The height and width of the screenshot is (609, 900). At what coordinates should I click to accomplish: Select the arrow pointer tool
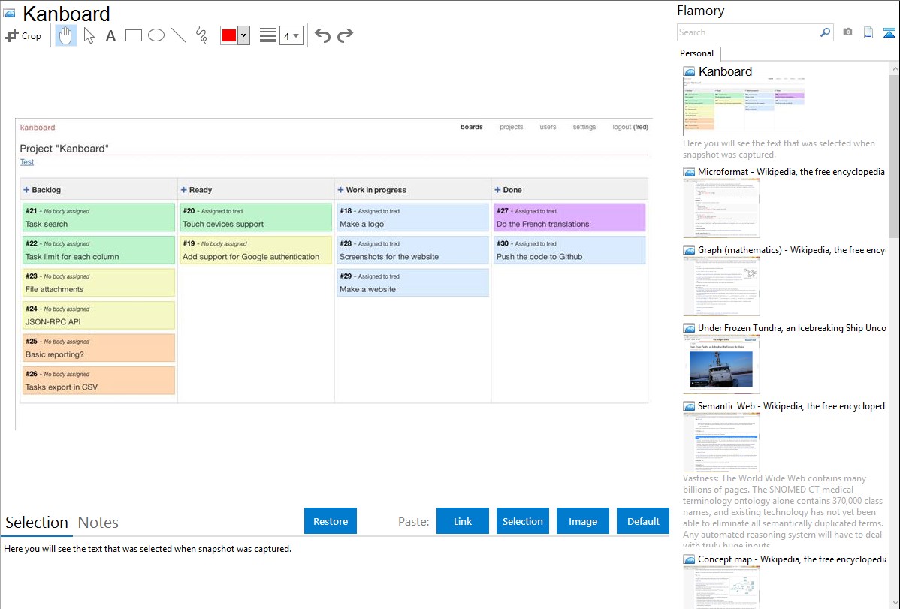click(89, 35)
